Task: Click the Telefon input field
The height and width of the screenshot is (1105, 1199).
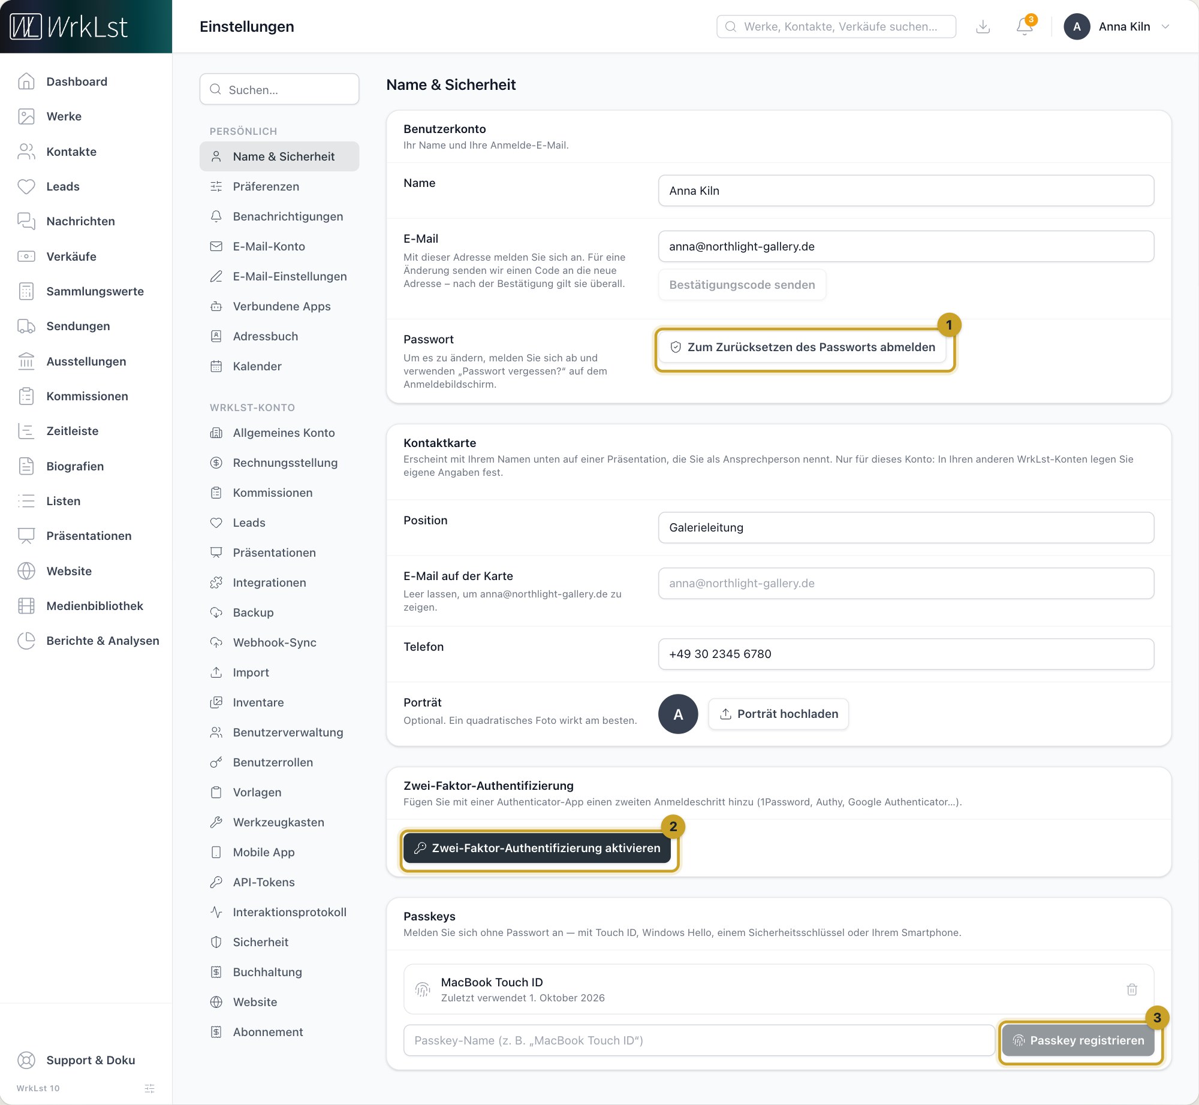Action: pyautogui.click(x=906, y=654)
